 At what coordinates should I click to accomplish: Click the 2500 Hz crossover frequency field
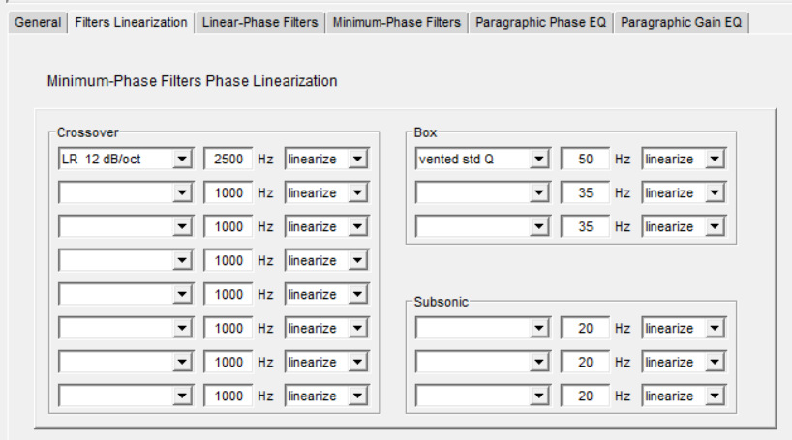228,160
